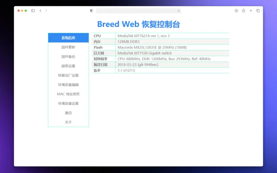Open the 频率设置 menu item
Viewport: 277px width, 173px height.
click(68, 66)
